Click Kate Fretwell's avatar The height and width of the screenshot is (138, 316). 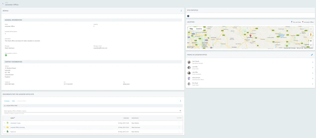[189, 62]
